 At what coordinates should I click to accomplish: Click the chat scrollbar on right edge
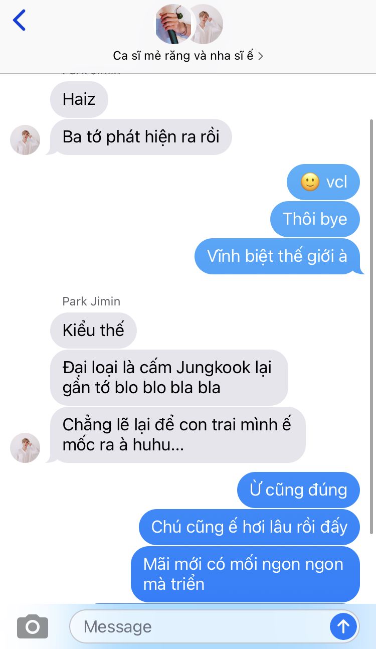click(x=371, y=326)
